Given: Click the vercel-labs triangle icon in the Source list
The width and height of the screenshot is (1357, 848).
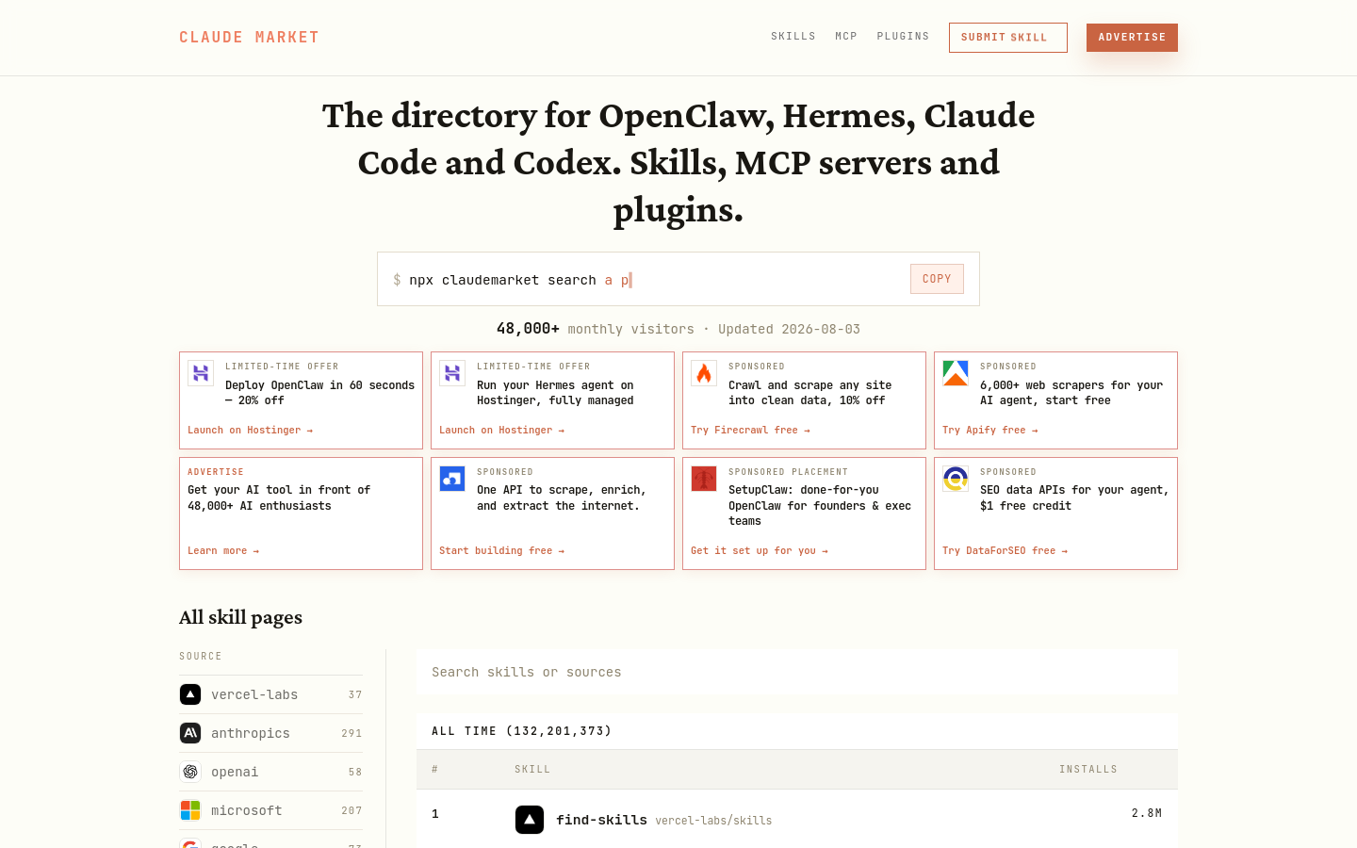Looking at the screenshot, I should [x=190, y=694].
